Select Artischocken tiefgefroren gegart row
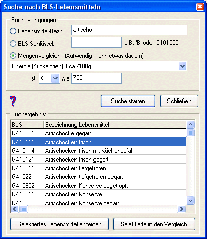 (x=99, y=177)
